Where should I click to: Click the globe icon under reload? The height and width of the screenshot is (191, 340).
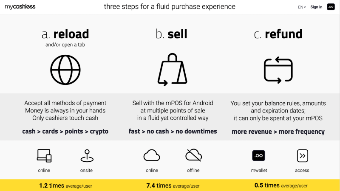(65, 70)
